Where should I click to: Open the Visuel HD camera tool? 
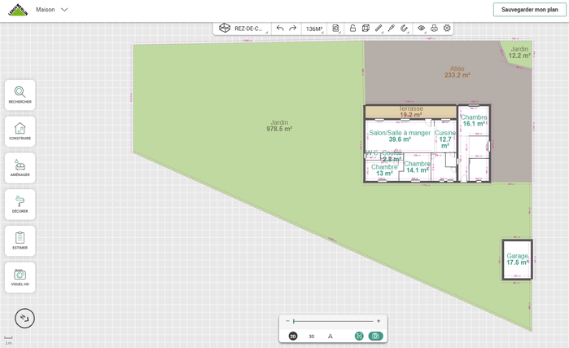[x=20, y=277]
